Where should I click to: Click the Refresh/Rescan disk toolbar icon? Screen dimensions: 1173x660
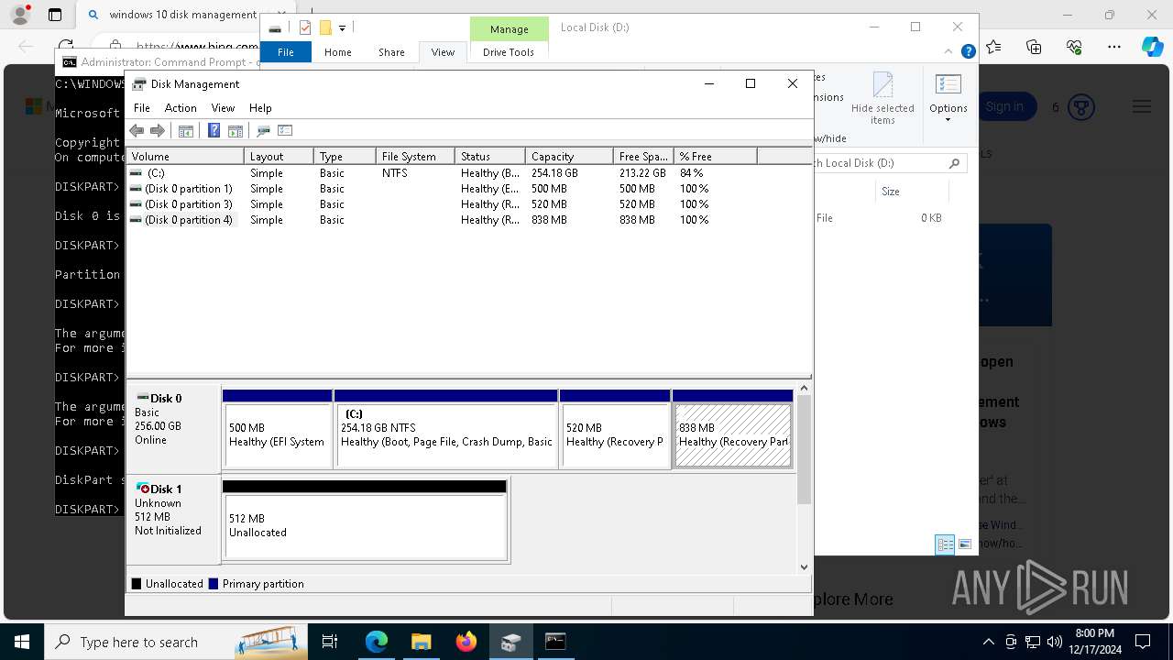264,130
